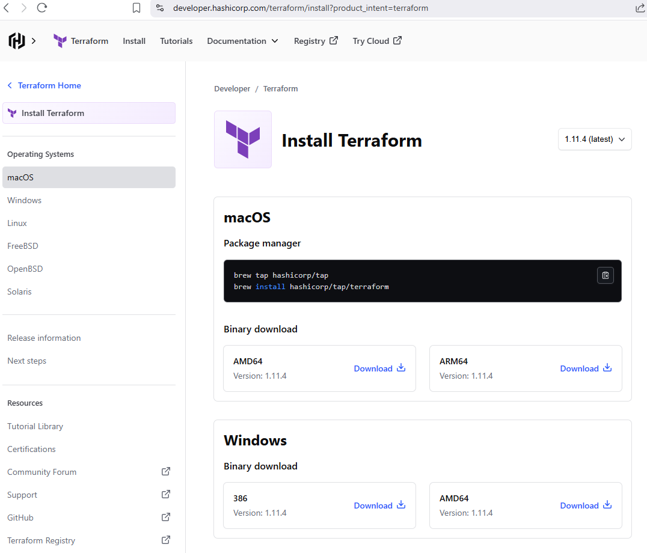Click the Operating Systems sidebar heading
This screenshot has width=647, height=553.
(40, 154)
